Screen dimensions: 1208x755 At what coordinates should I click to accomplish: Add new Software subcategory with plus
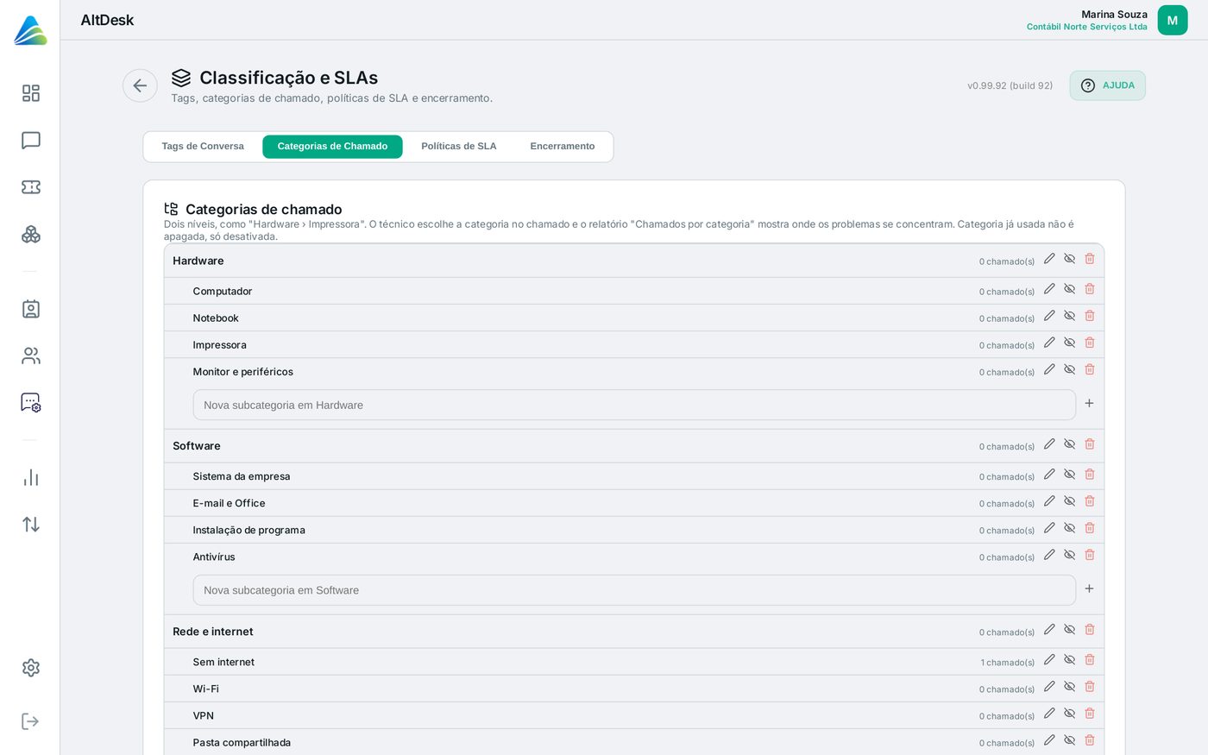pos(1089,588)
